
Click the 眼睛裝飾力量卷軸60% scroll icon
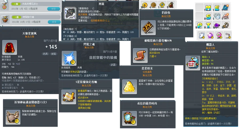140,56
